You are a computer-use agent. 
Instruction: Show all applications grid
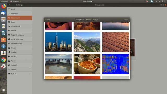[3, 91]
